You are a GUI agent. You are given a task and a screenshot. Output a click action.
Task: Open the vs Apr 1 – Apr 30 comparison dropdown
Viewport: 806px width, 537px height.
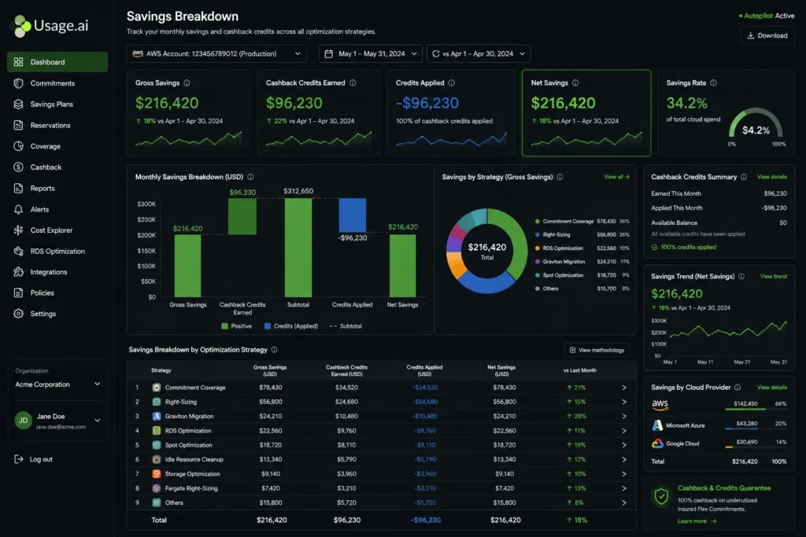(479, 53)
